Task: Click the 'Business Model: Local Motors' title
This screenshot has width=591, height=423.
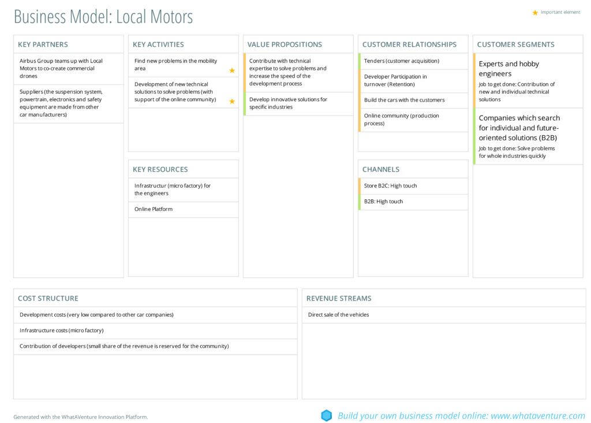Action: (x=103, y=17)
